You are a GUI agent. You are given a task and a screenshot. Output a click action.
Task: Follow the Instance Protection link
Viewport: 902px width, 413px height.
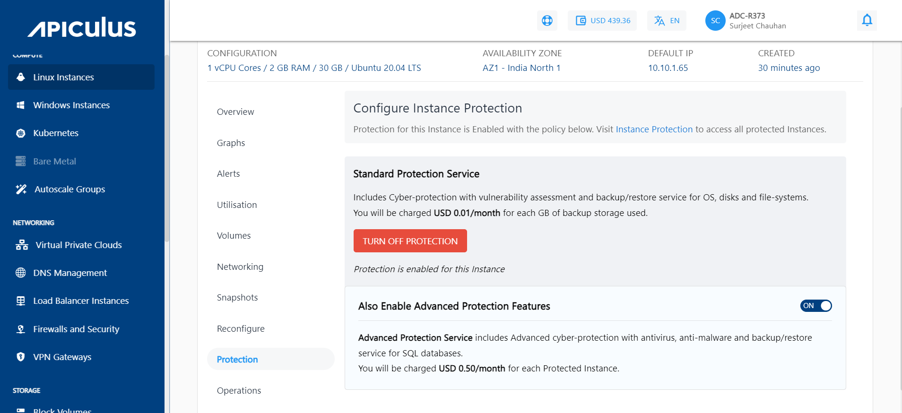[654, 129]
